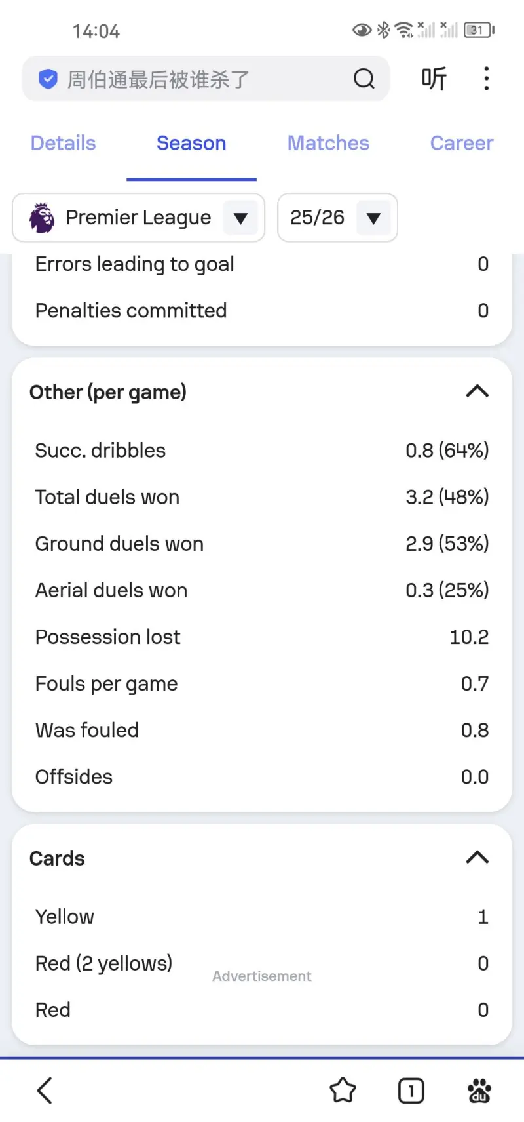
Task: Tap the listen (听) icon
Action: [x=434, y=79]
